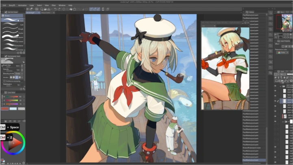The width and height of the screenshot is (293, 165).
Task: Click the hamburger menu icon in command bar
Action: (x=28, y=9)
